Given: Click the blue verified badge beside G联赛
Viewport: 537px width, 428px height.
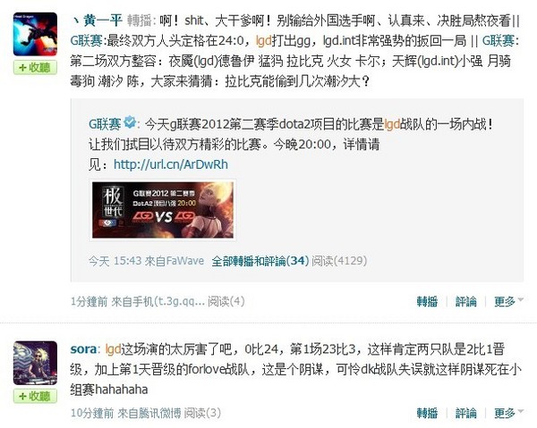Looking at the screenshot, I should [x=130, y=122].
